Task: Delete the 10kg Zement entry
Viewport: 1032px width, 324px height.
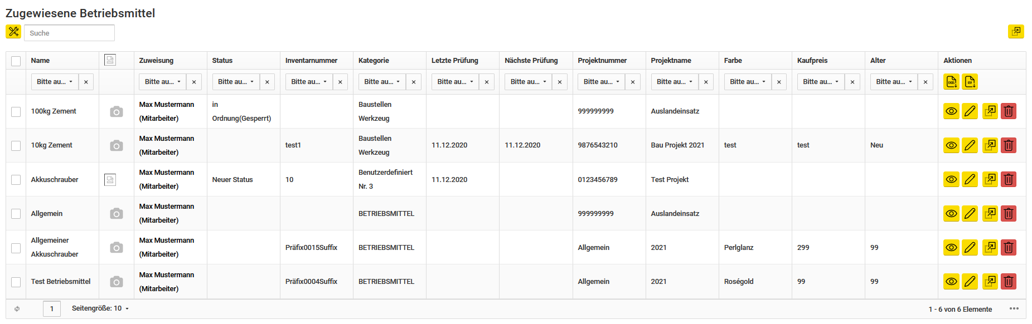Action: [1009, 145]
